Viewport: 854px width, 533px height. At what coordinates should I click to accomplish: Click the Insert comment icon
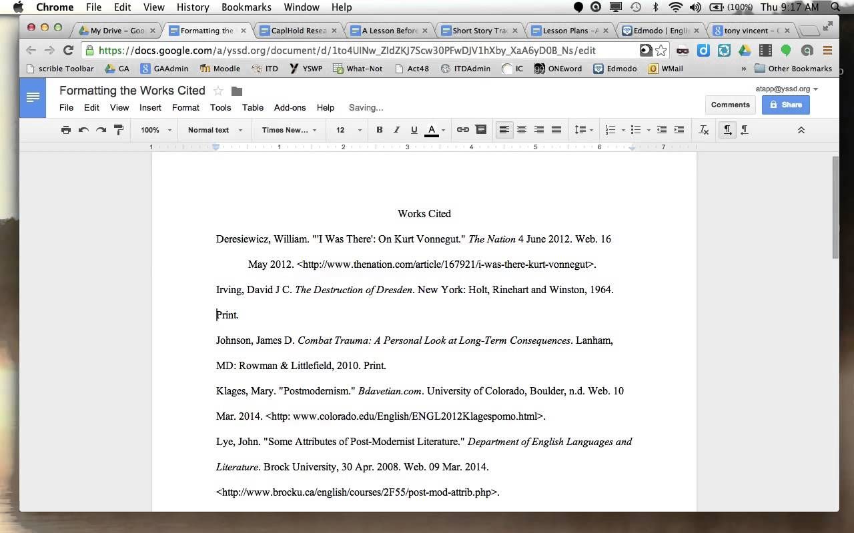tap(480, 130)
